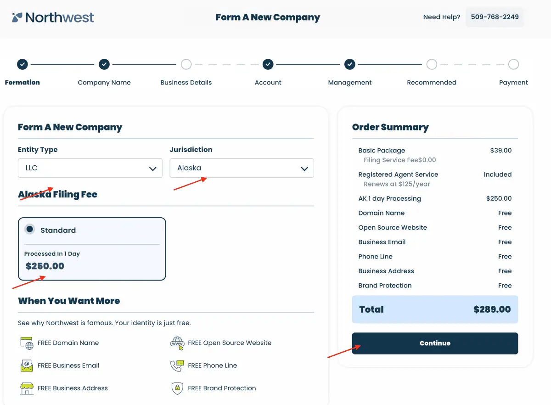Click the $39.00 Basic Package price
The width and height of the screenshot is (551, 405).
point(501,151)
